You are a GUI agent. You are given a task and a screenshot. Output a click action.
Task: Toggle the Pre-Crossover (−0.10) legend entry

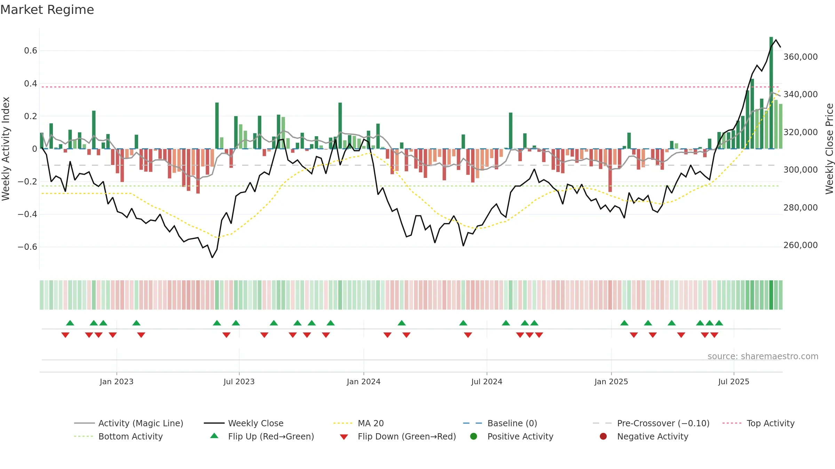[x=651, y=423]
